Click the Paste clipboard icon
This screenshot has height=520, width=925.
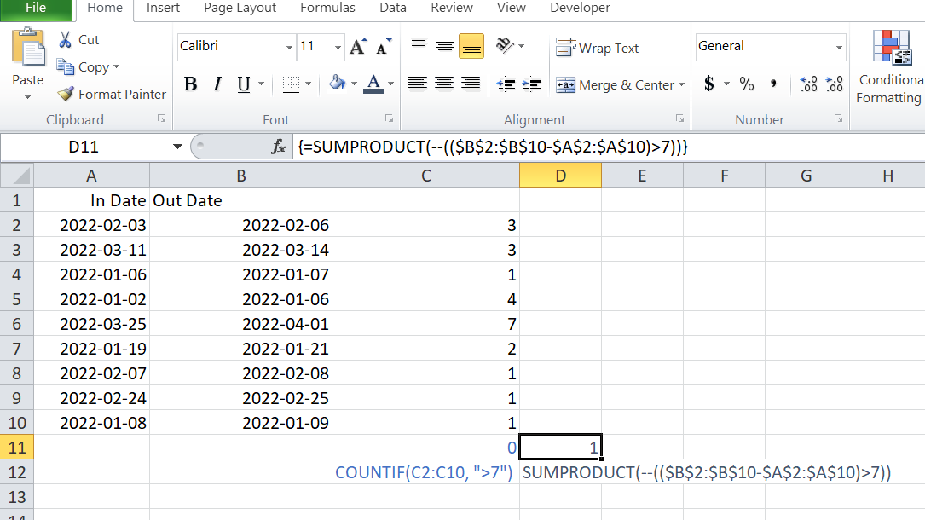[x=28, y=47]
